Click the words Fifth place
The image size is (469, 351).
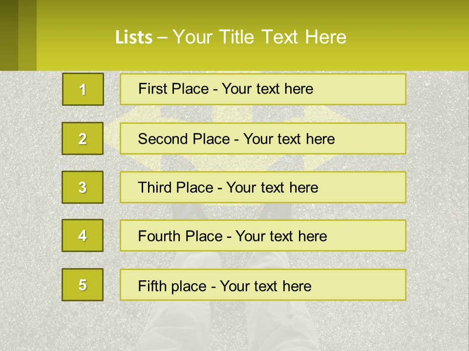[x=172, y=286]
